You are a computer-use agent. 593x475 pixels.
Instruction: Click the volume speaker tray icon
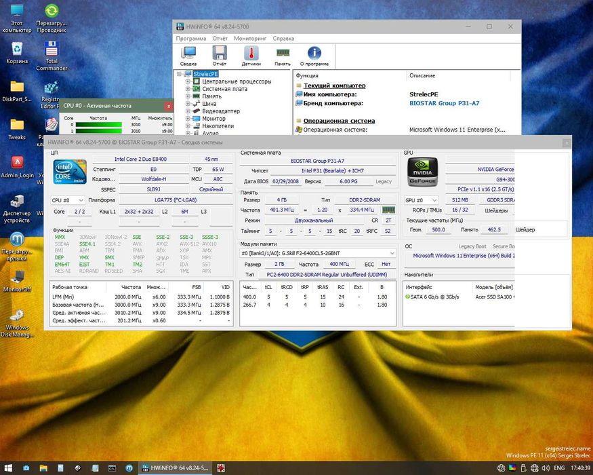(x=545, y=468)
